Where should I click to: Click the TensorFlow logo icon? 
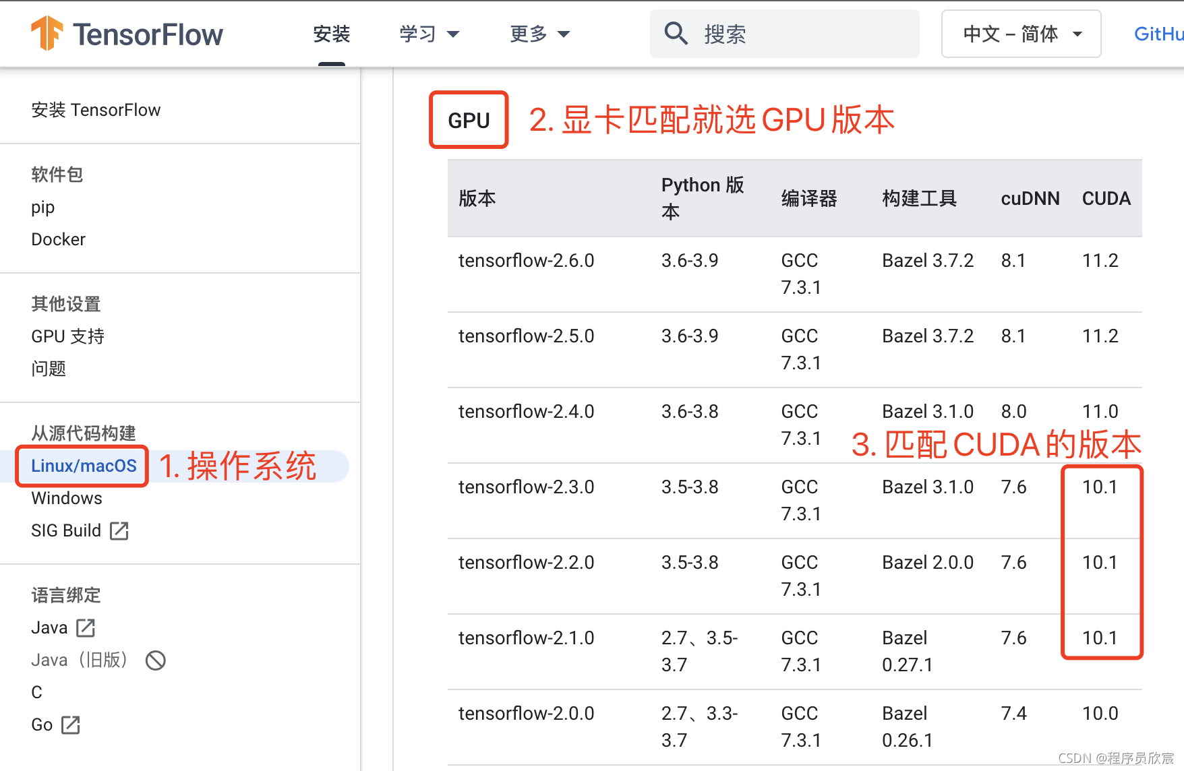(47, 34)
